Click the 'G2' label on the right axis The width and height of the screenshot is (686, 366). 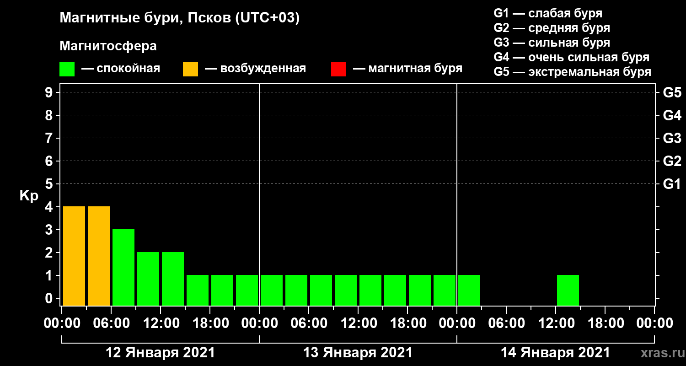[x=672, y=161]
